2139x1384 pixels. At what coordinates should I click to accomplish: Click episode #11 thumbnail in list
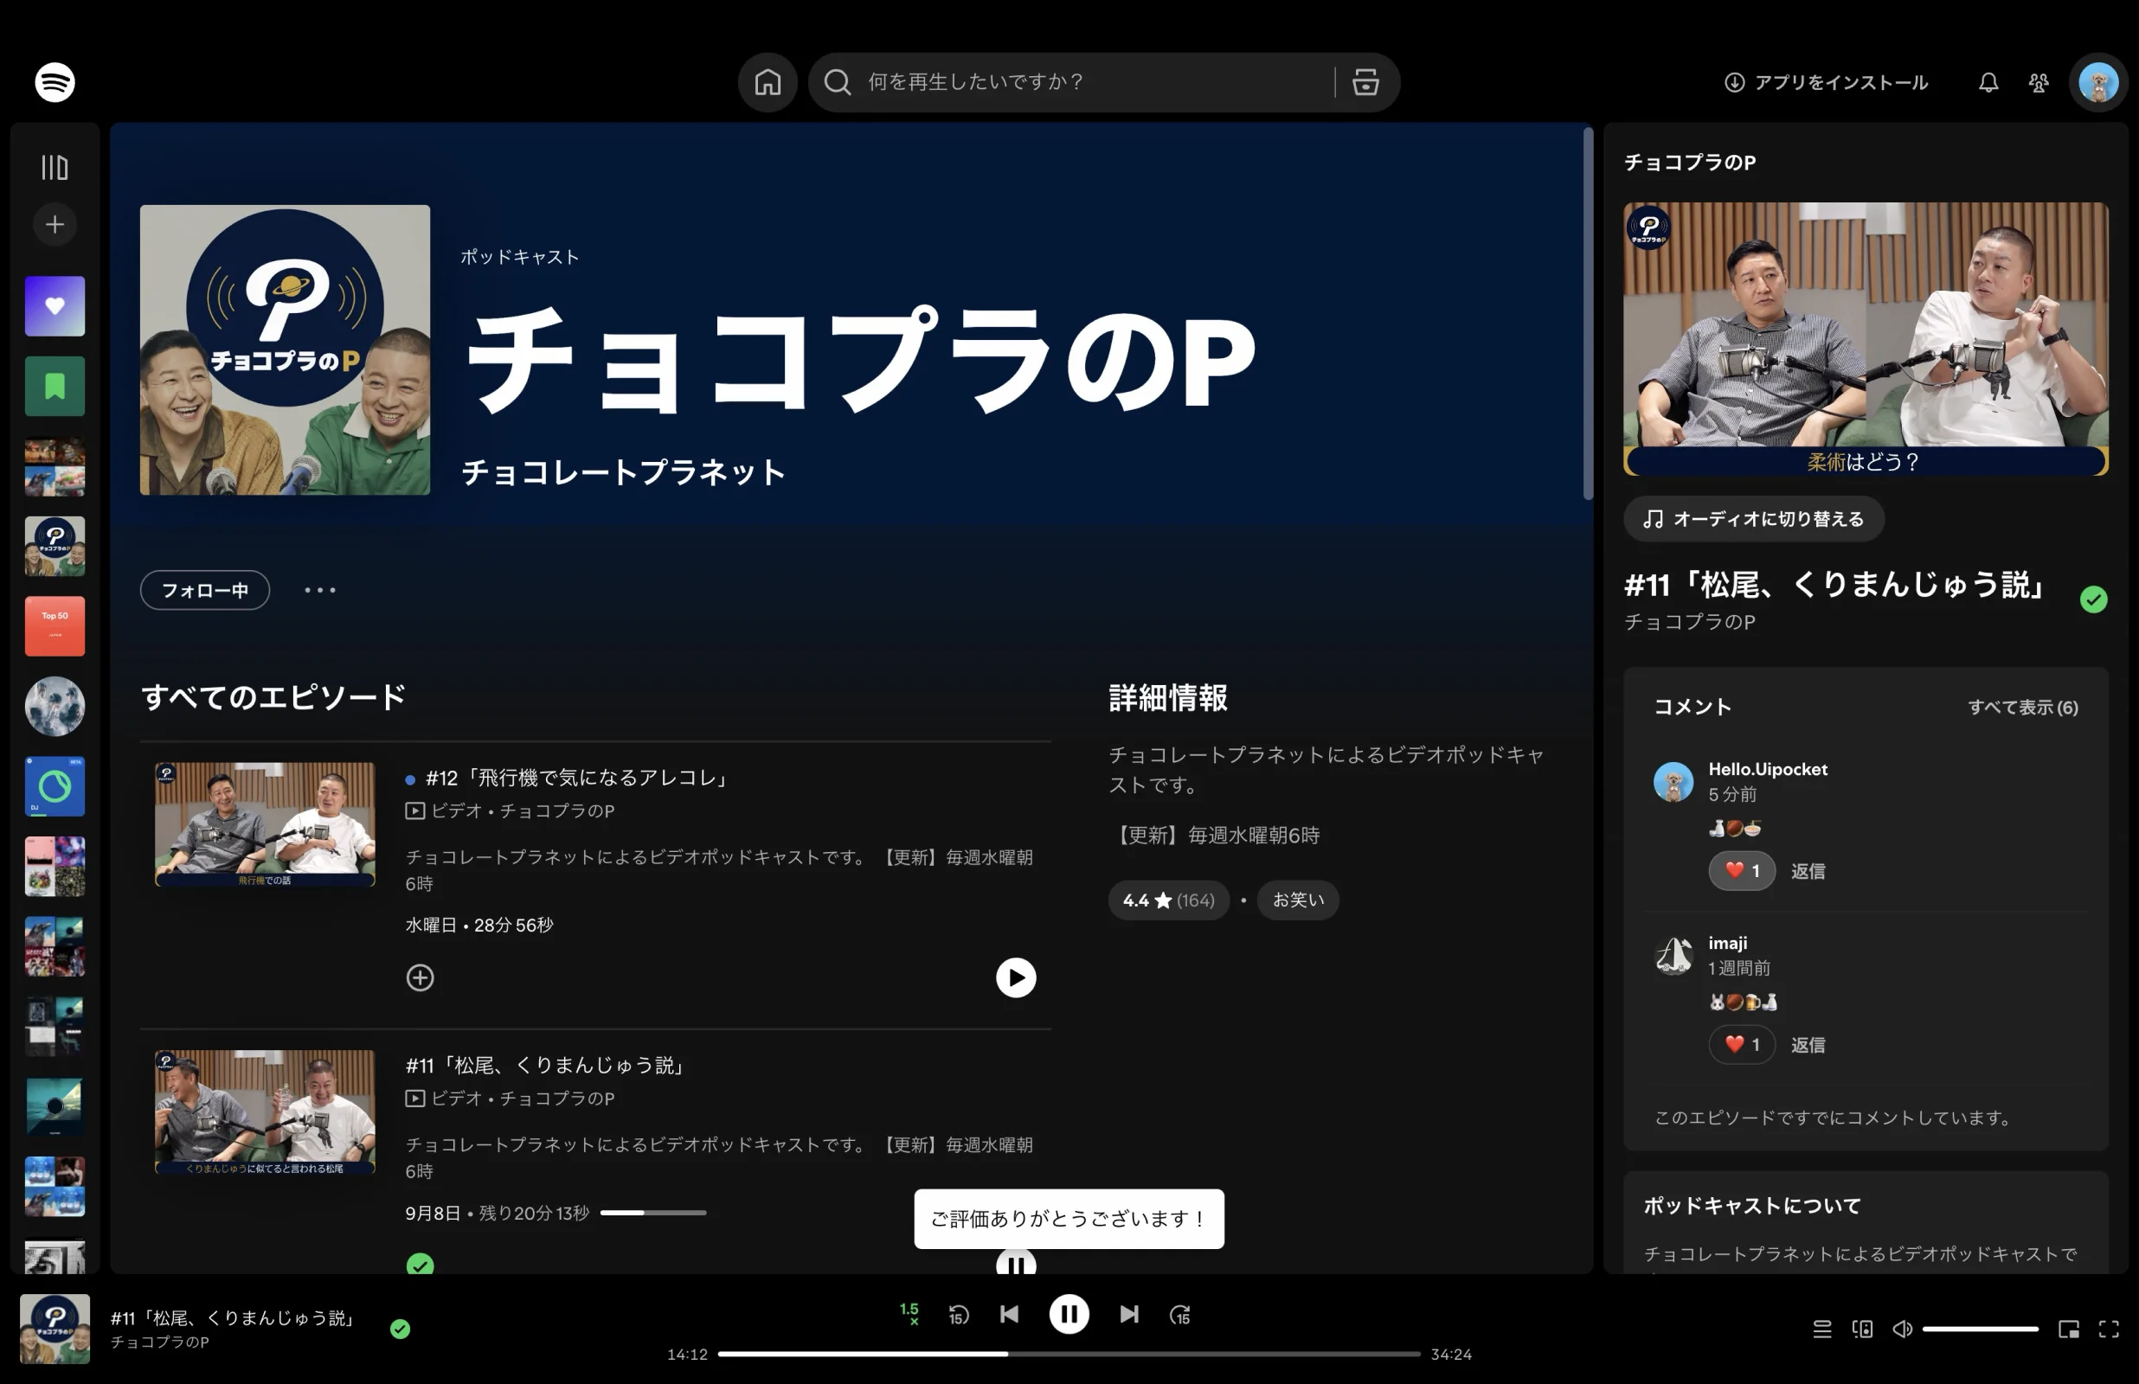(x=264, y=1112)
